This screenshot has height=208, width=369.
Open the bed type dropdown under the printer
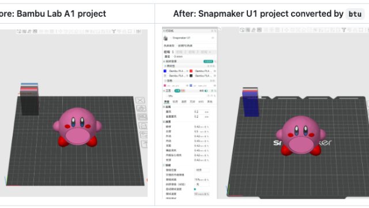197,46
